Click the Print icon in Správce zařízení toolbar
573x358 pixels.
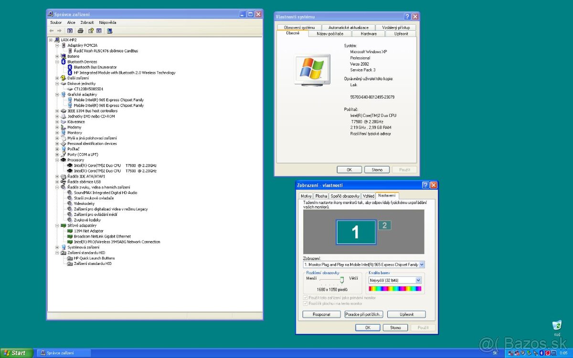pyautogui.click(x=80, y=31)
